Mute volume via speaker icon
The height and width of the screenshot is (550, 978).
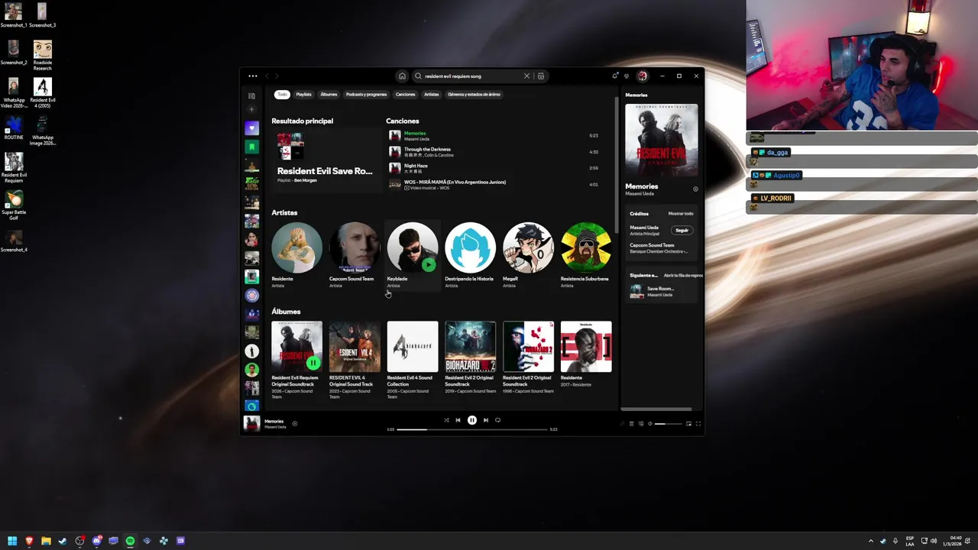[x=650, y=423]
